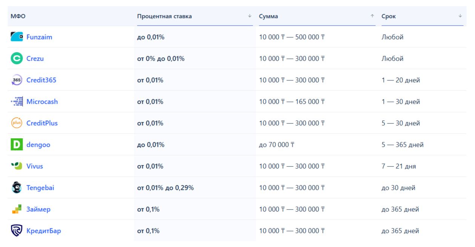Click the green Crezu logo icon
Screen dimensions: 475x247
17,59
